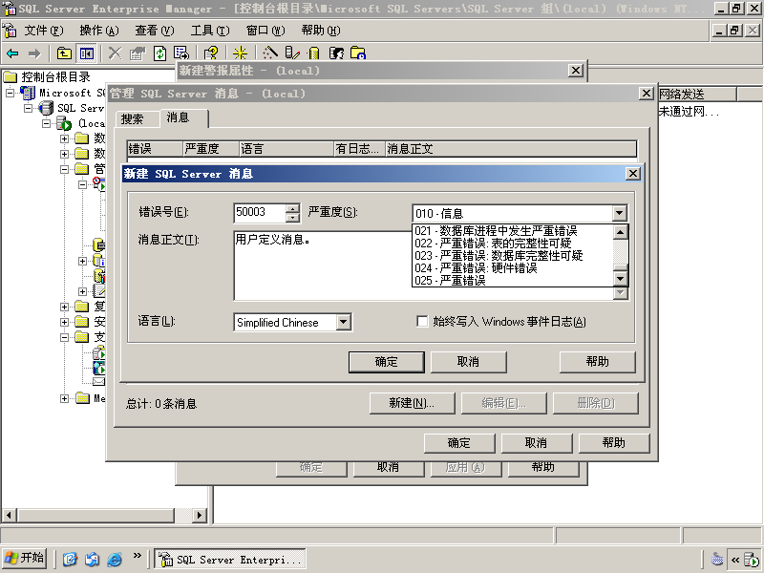This screenshot has height=573, width=764.
Task: Open the 文件(F) menu
Action: click(44, 31)
